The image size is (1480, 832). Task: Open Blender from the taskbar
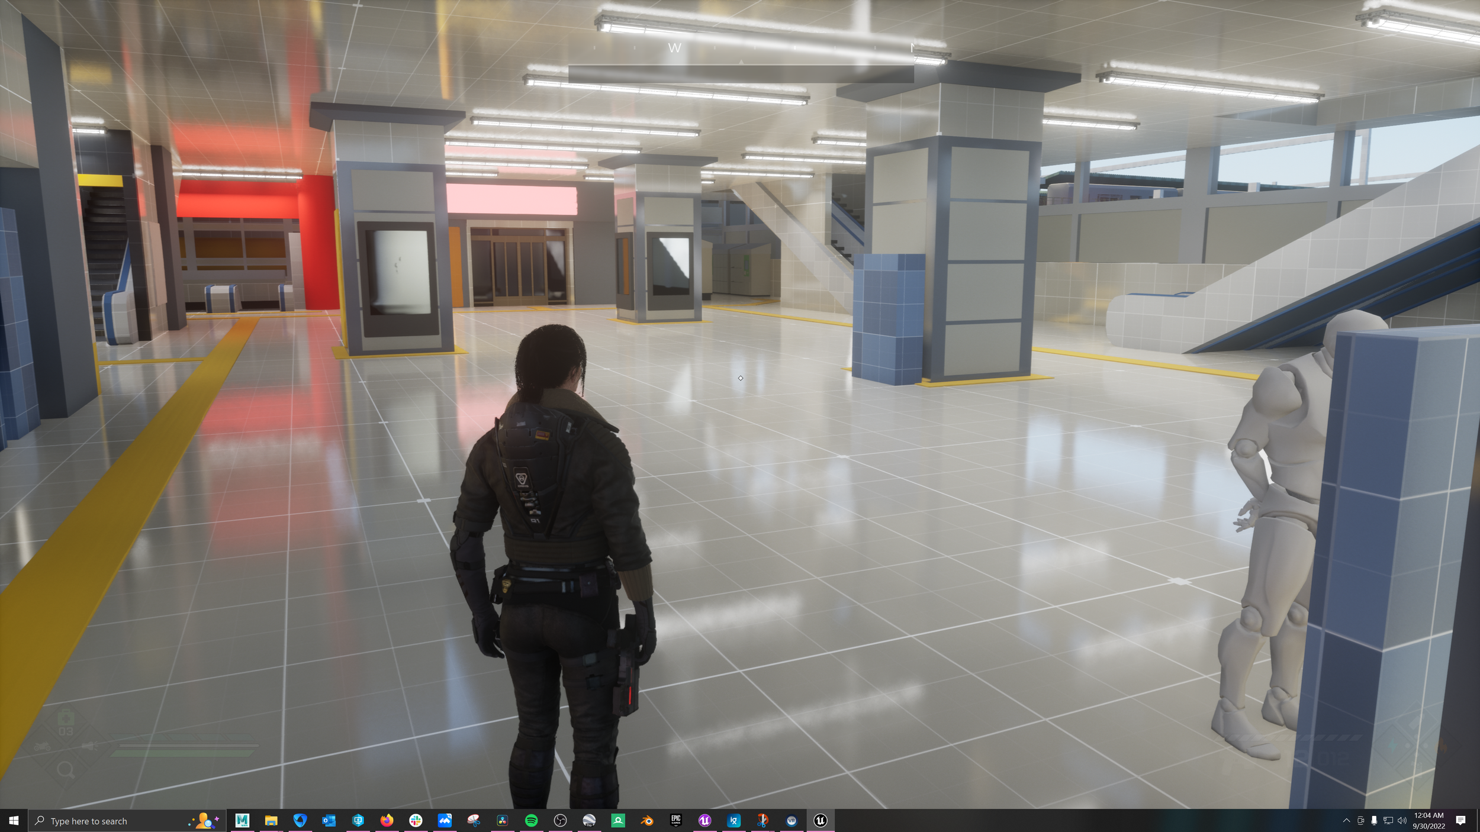[x=646, y=820]
